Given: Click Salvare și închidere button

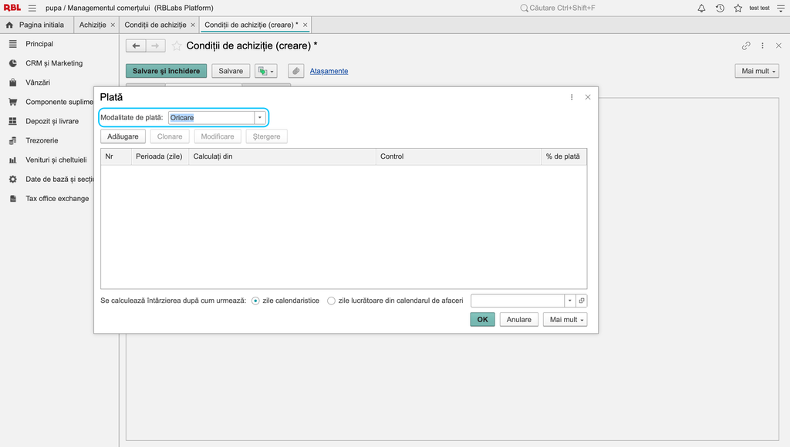Looking at the screenshot, I should click(167, 71).
